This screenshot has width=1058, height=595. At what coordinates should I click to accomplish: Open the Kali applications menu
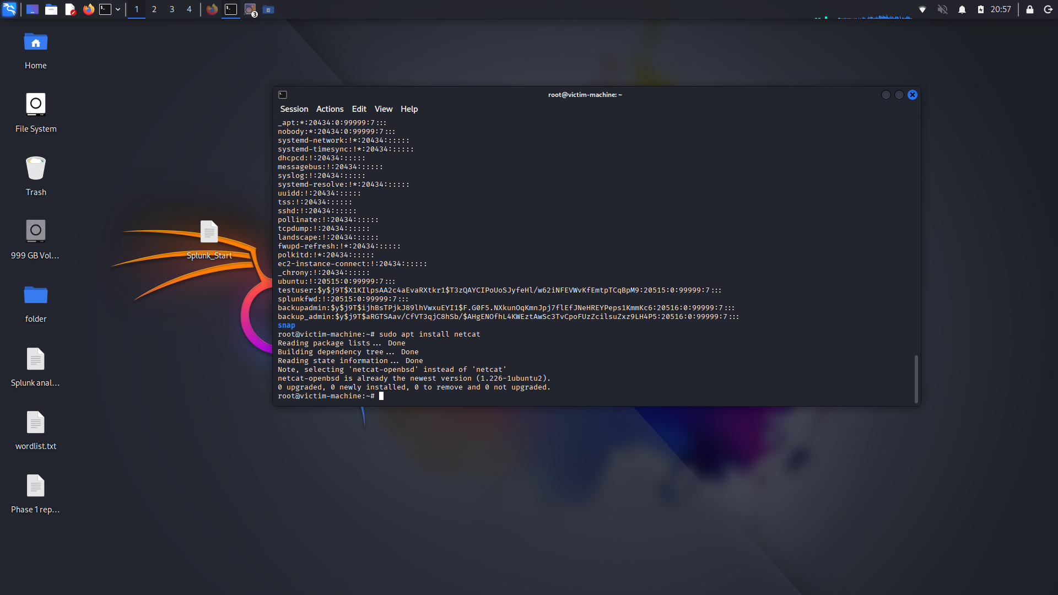pyautogui.click(x=9, y=9)
